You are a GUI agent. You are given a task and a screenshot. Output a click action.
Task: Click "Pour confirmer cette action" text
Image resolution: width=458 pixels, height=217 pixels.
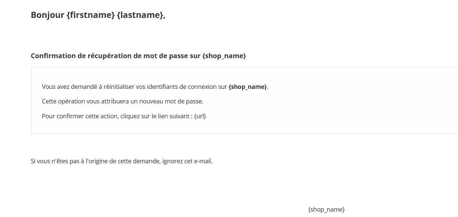(80, 116)
